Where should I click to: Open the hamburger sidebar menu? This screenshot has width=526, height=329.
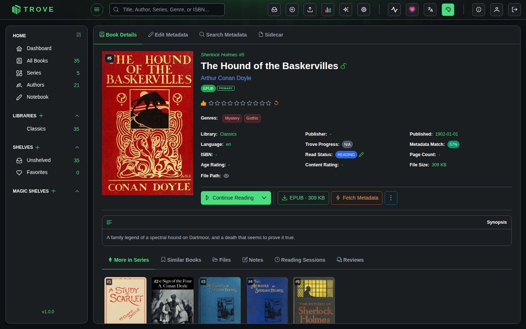(97, 10)
